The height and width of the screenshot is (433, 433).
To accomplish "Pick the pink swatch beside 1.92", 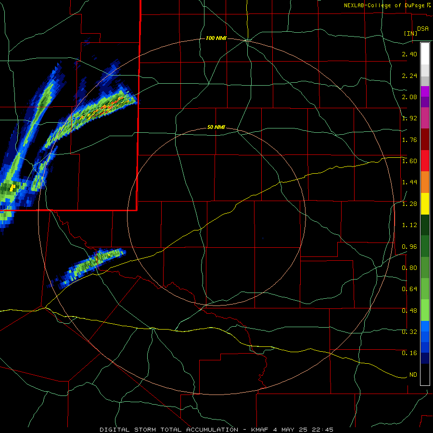I will click(425, 118).
